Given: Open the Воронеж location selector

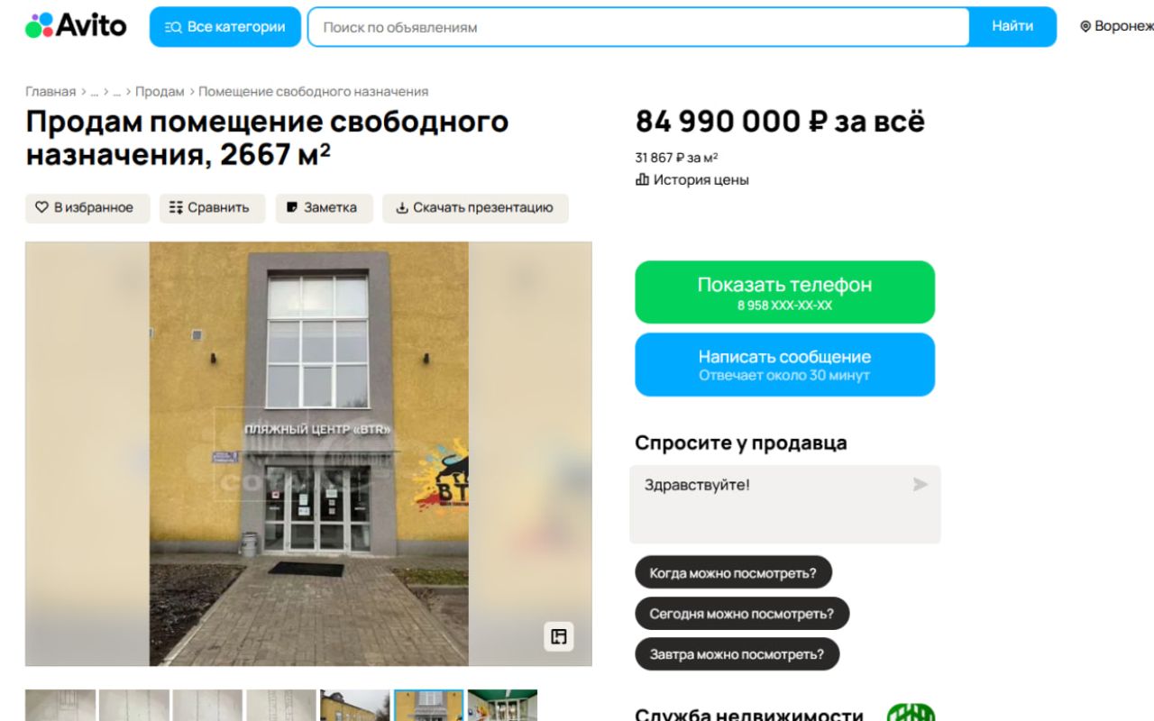Looking at the screenshot, I should tap(1117, 26).
